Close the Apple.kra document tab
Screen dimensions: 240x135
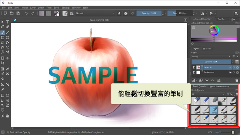pos(185,20)
